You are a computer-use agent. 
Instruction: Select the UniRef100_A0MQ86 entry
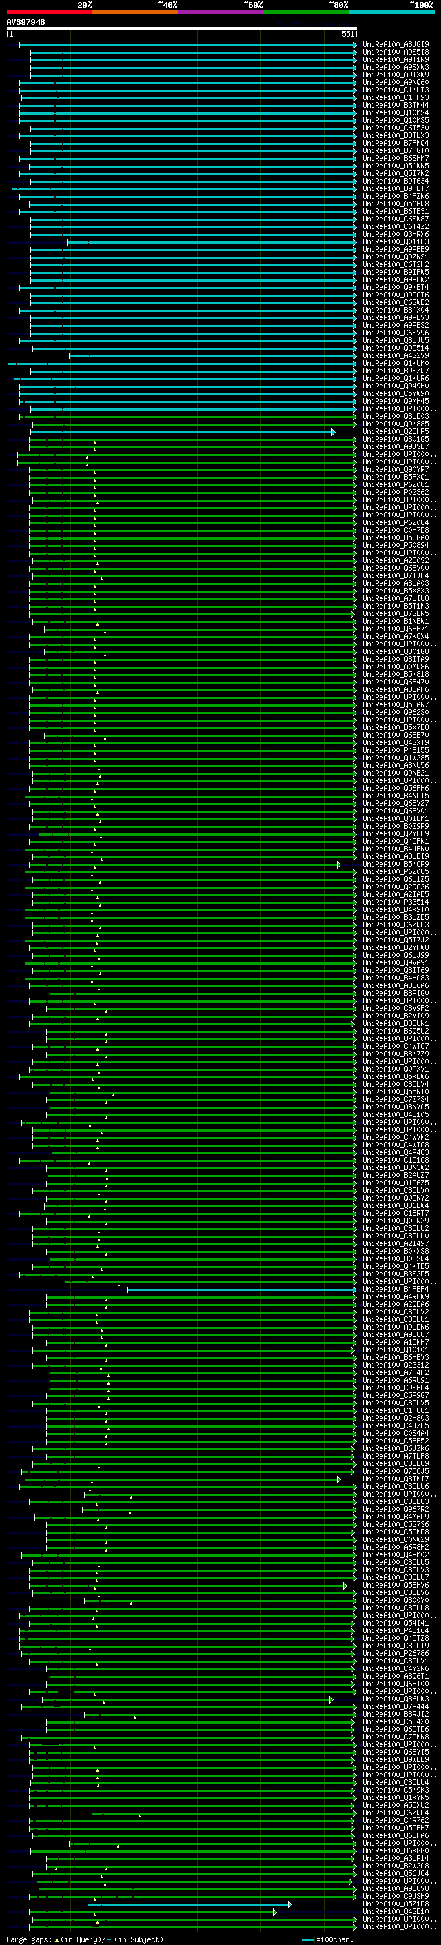click(396, 667)
